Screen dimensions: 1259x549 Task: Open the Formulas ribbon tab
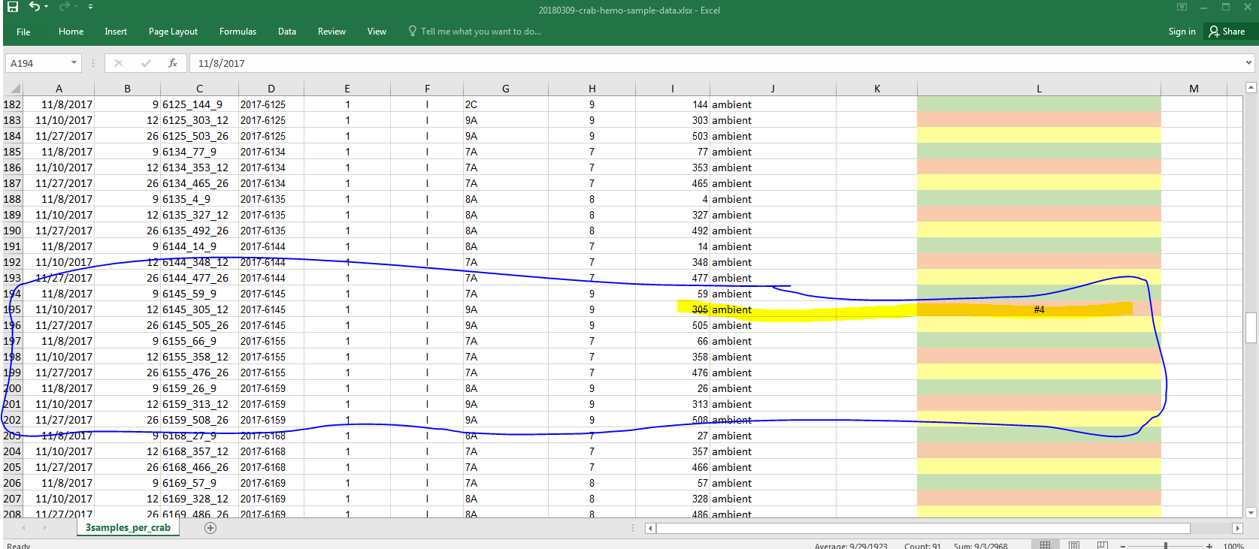(238, 32)
